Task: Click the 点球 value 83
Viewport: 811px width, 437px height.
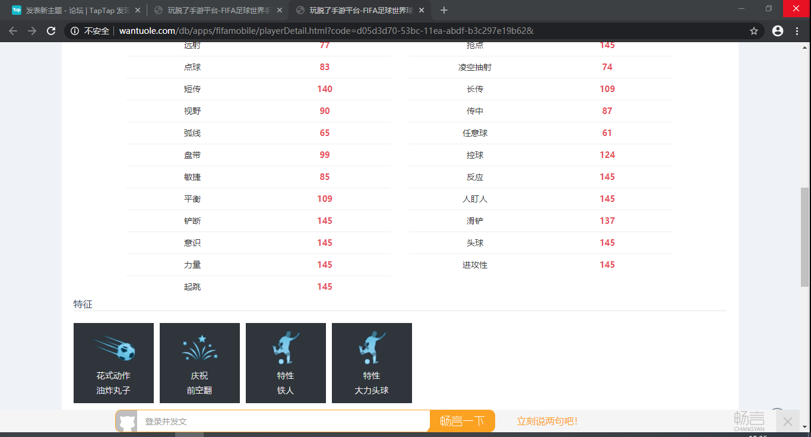Action: pos(325,67)
